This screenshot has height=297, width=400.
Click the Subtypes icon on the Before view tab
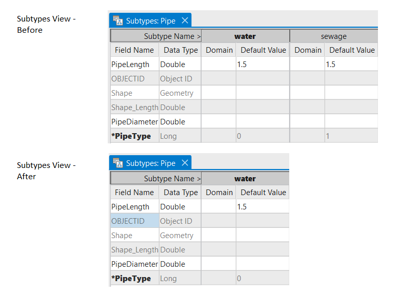118,21
